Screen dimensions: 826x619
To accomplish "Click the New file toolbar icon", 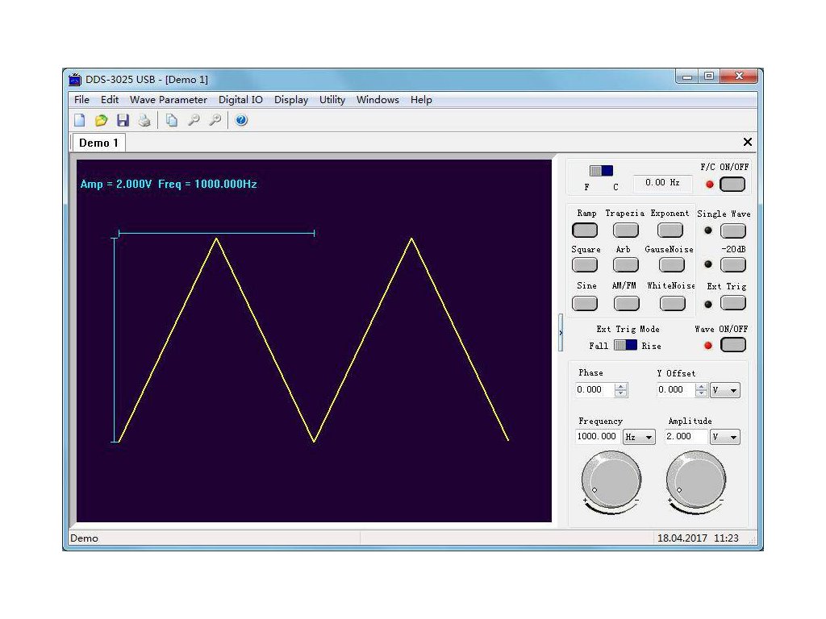I will [x=80, y=121].
